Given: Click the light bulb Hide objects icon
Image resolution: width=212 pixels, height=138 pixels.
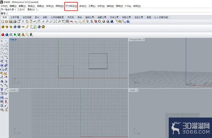Looking at the screenshot, I should [88, 21].
